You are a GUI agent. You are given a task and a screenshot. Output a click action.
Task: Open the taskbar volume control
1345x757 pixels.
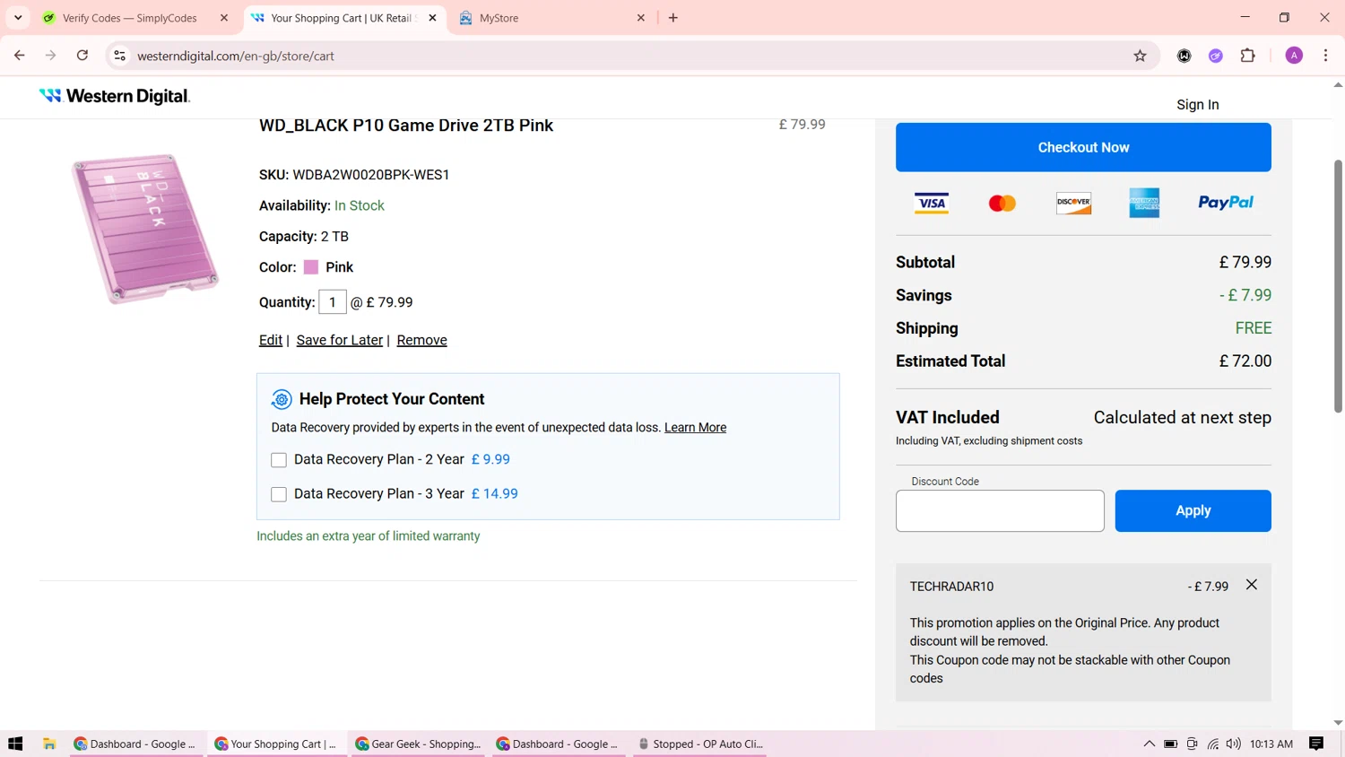[1234, 744]
